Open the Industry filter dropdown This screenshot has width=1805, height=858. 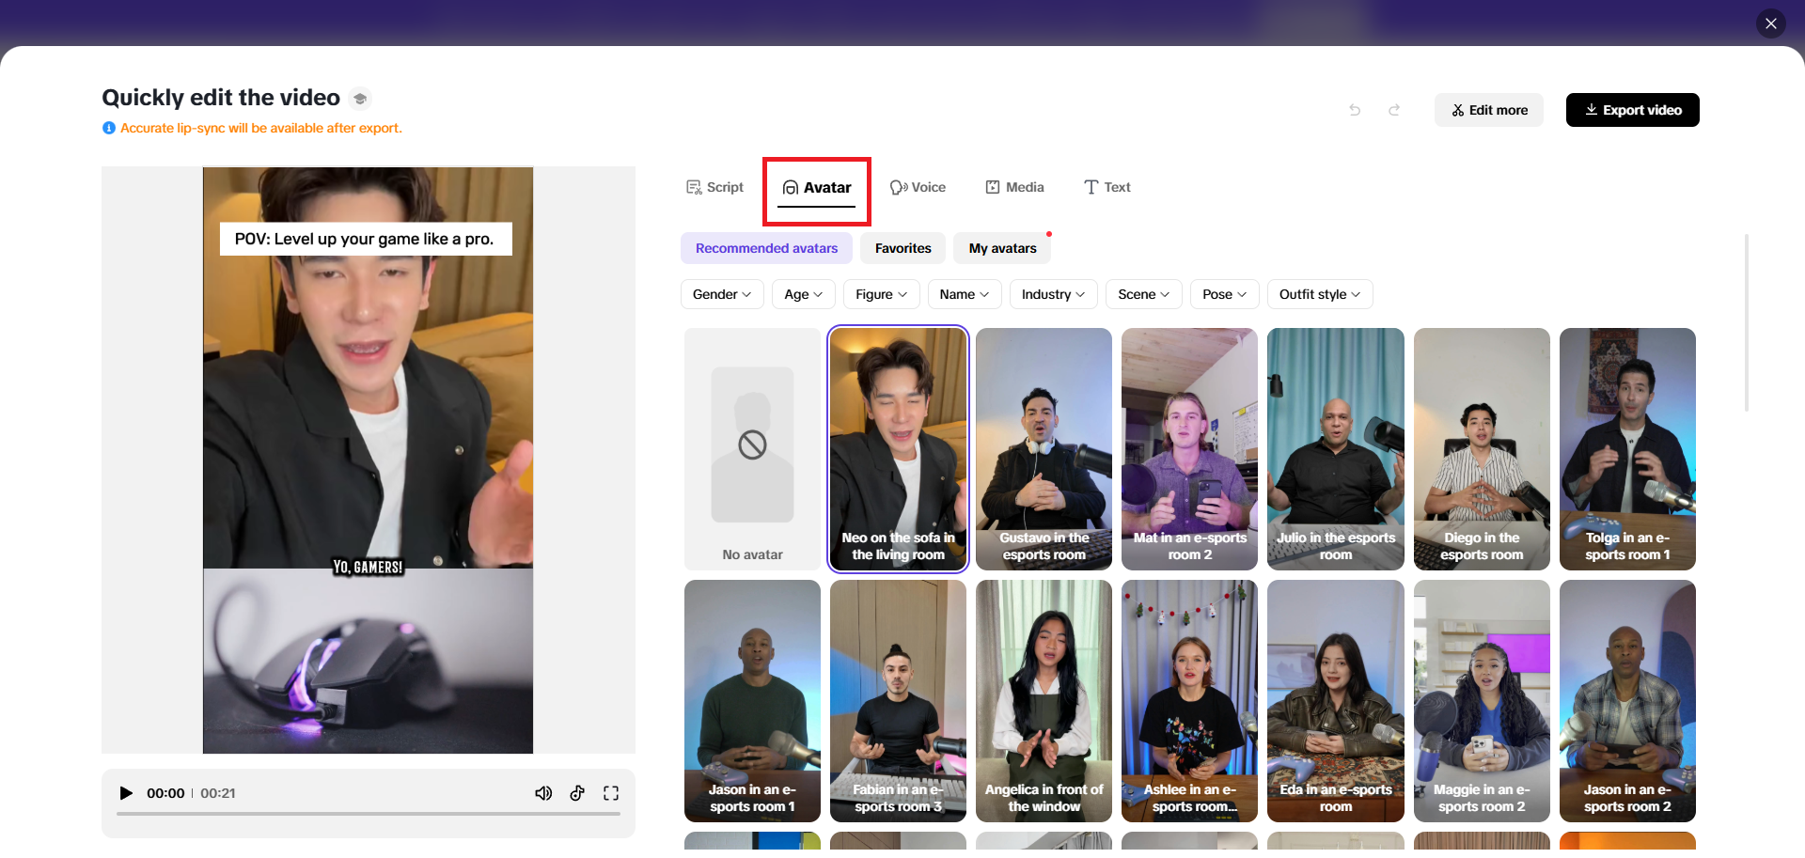click(1053, 294)
